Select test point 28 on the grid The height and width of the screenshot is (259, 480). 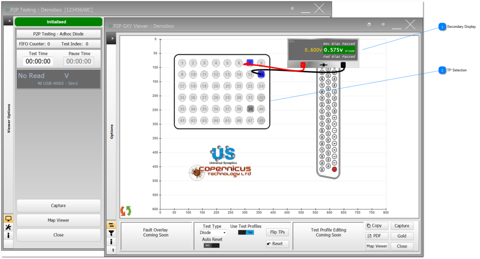tap(216, 97)
